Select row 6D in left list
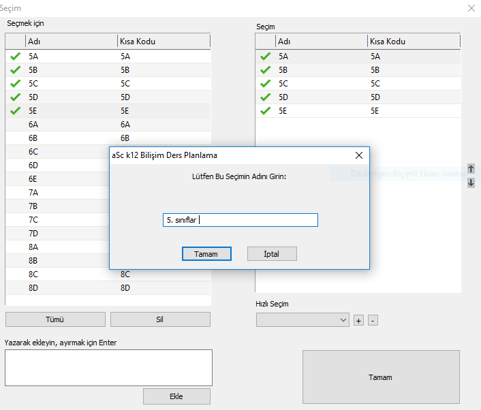 (x=57, y=165)
